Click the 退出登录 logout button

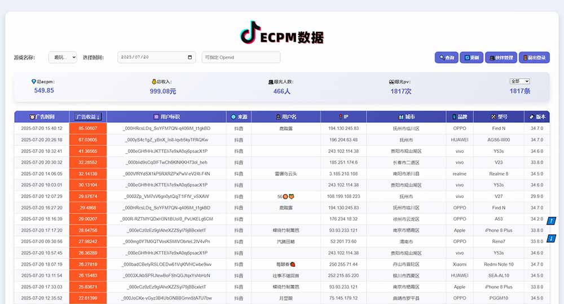coord(534,57)
